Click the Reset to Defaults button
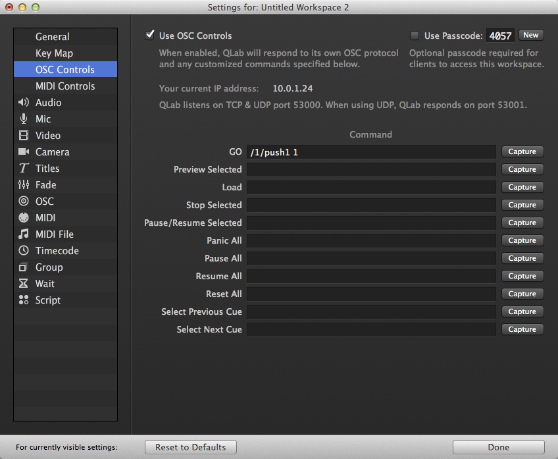This screenshot has height=459, width=558. pos(191,447)
